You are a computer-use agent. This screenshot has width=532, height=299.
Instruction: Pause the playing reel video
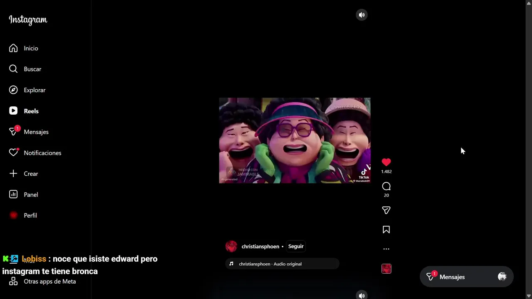tap(295, 140)
